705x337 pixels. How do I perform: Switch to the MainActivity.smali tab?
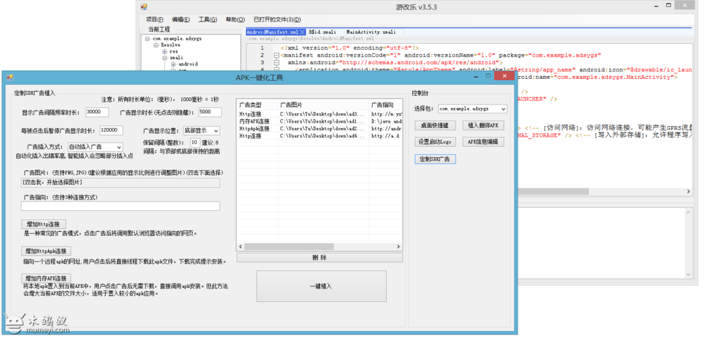[371, 32]
